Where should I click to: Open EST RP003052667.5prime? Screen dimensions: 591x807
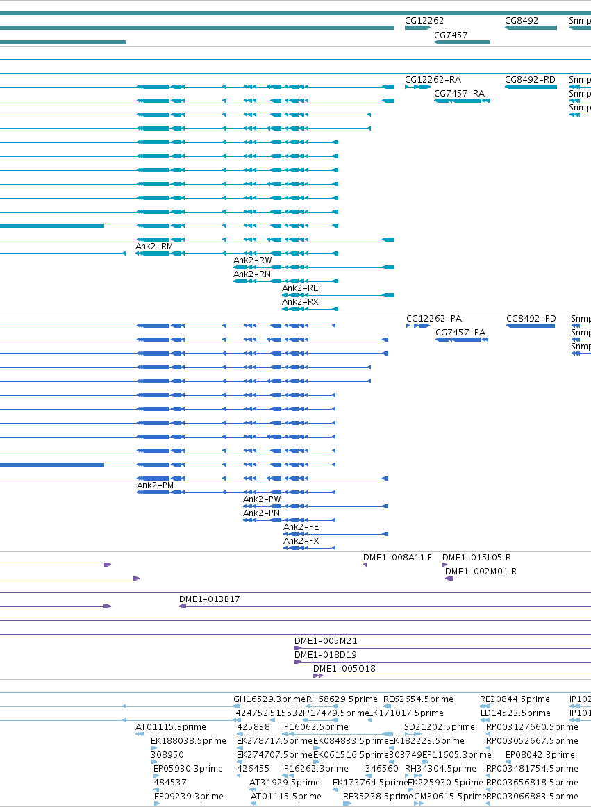pos(532,740)
